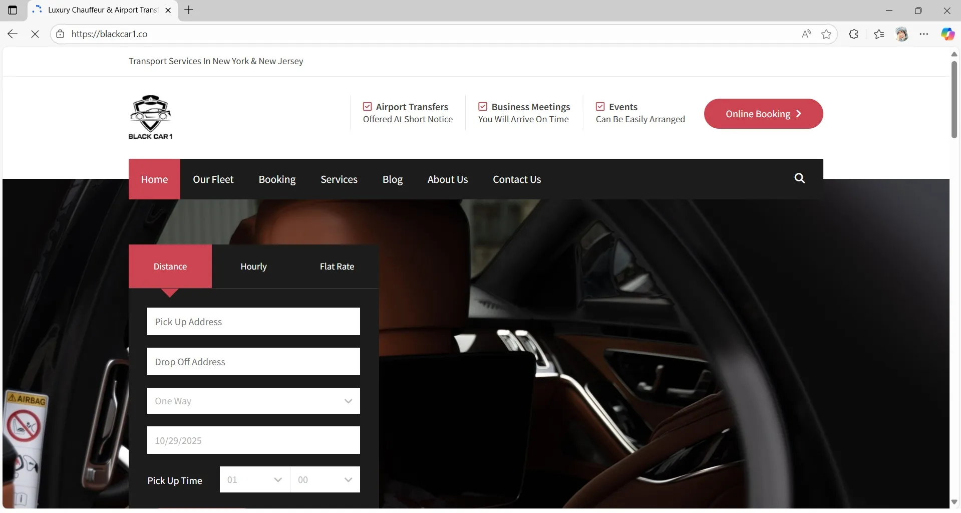The image size is (961, 513).
Task: Click the page vertical scrollbar thumb
Action: 954,100
